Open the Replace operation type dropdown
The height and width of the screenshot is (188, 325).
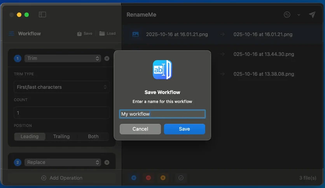coord(63,162)
